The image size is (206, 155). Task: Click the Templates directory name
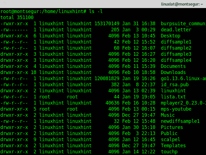173,146
